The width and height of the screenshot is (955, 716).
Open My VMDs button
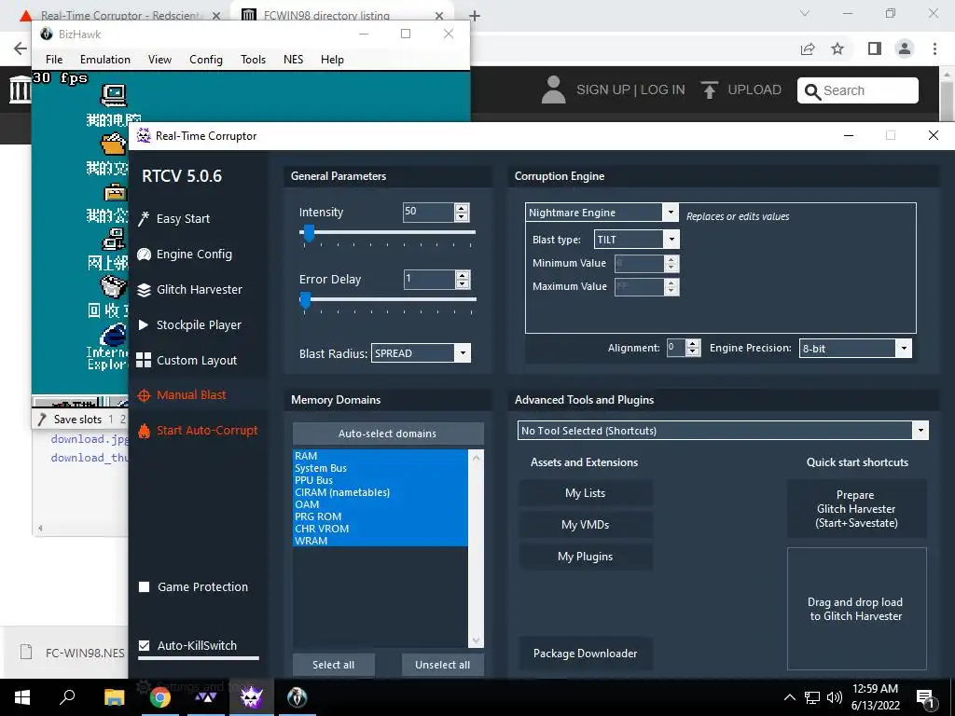(586, 525)
